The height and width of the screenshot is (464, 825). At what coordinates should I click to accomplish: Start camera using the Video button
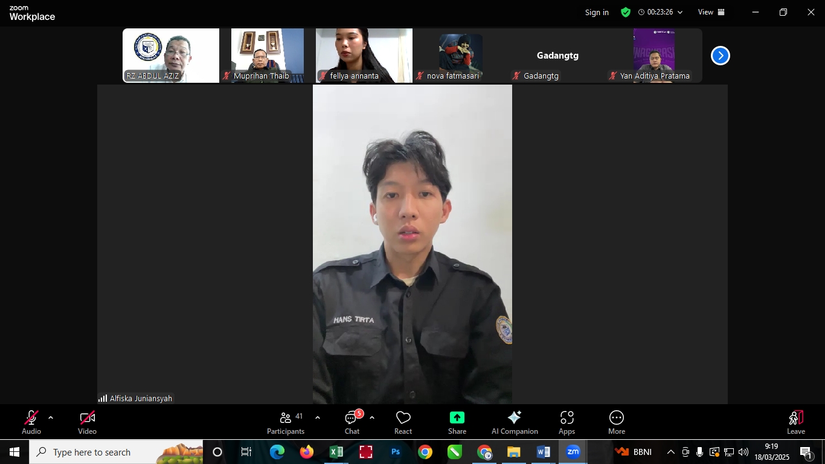coord(87,422)
